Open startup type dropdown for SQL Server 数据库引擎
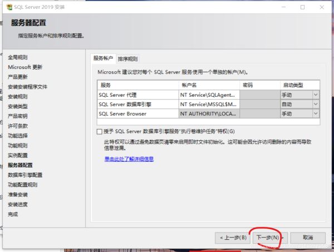The width and height of the screenshot is (334, 252). (x=316, y=104)
